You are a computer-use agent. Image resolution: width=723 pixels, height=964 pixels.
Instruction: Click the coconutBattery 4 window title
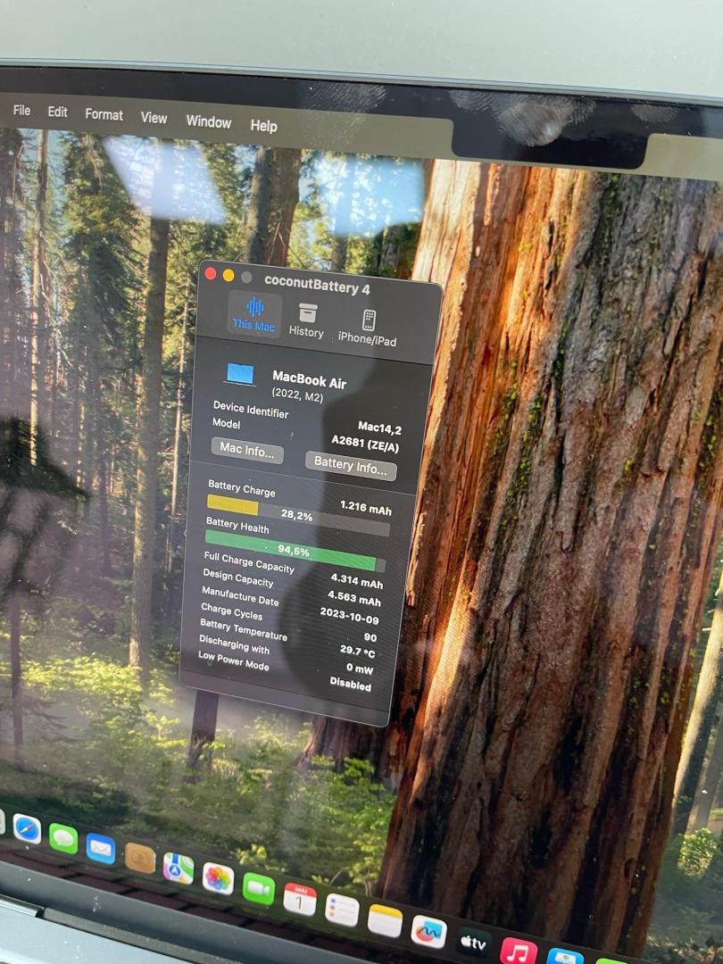(317, 285)
